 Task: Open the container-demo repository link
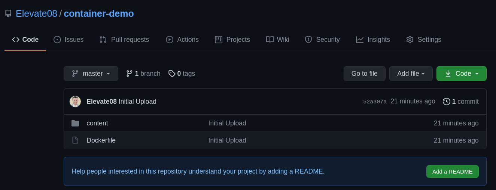[99, 13]
